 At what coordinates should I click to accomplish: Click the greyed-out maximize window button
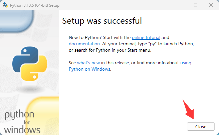[x=196, y=5]
